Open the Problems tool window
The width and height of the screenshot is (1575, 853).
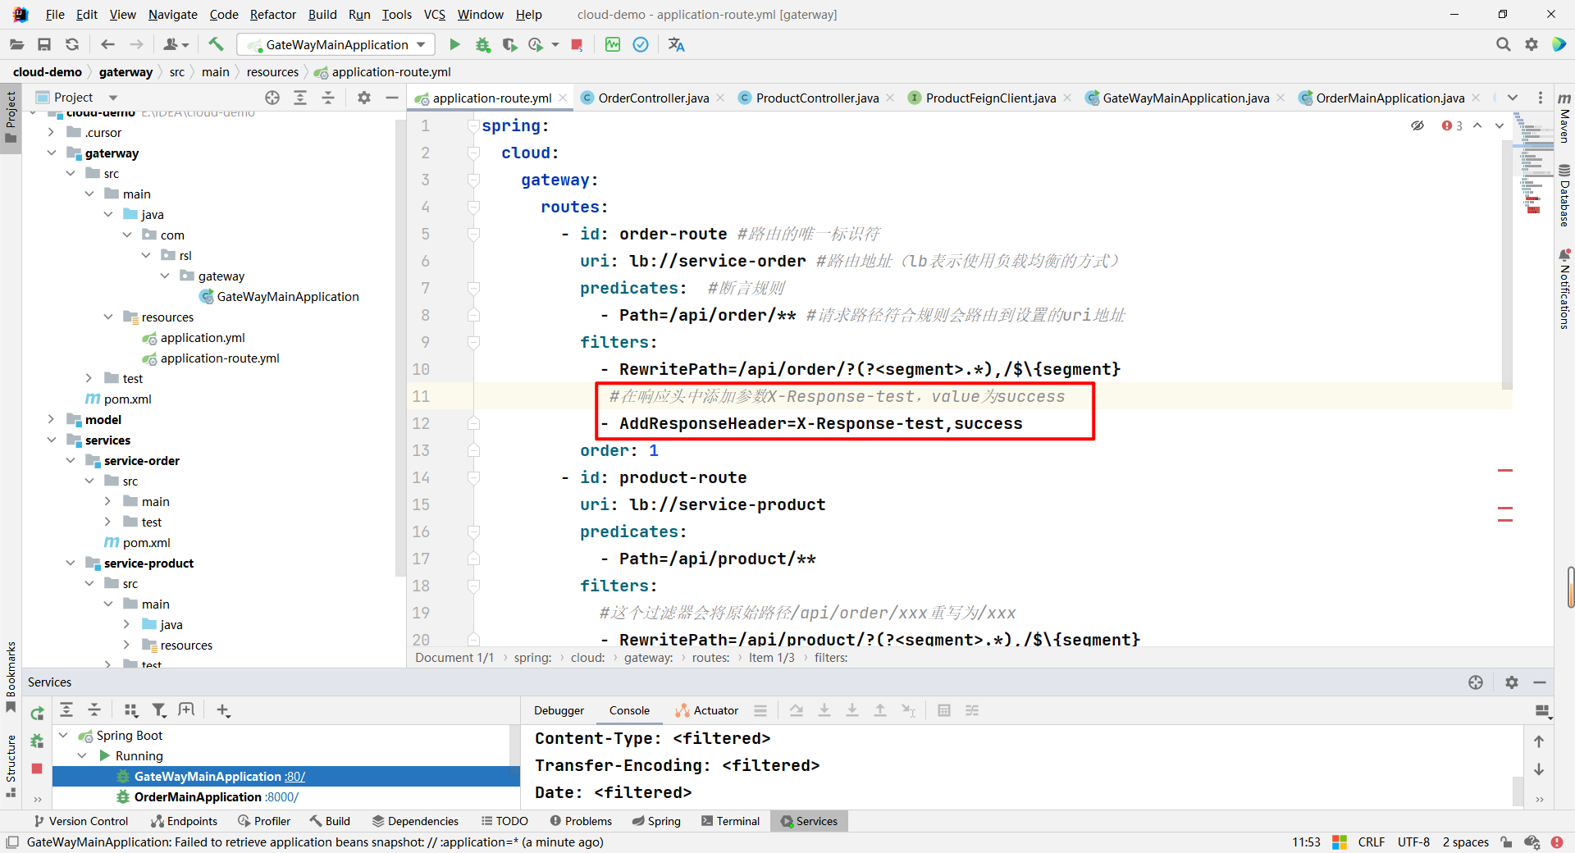coord(581,821)
